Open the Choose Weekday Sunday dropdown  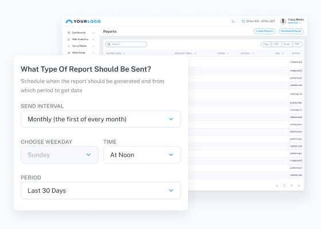click(x=60, y=155)
